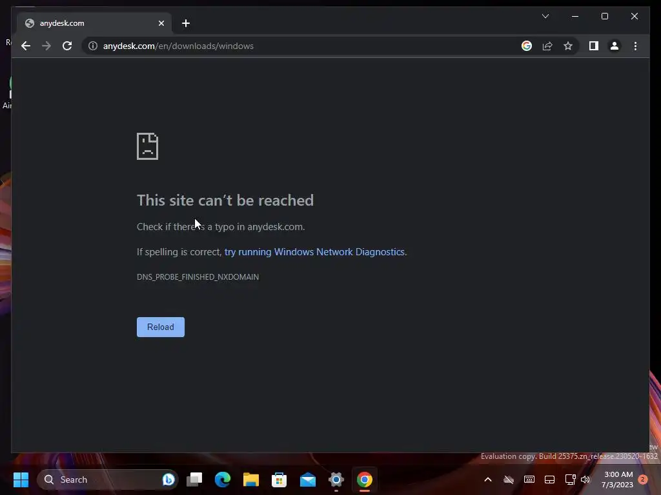
Task: Click the Chrome icon in taskbar
Action: 365,480
